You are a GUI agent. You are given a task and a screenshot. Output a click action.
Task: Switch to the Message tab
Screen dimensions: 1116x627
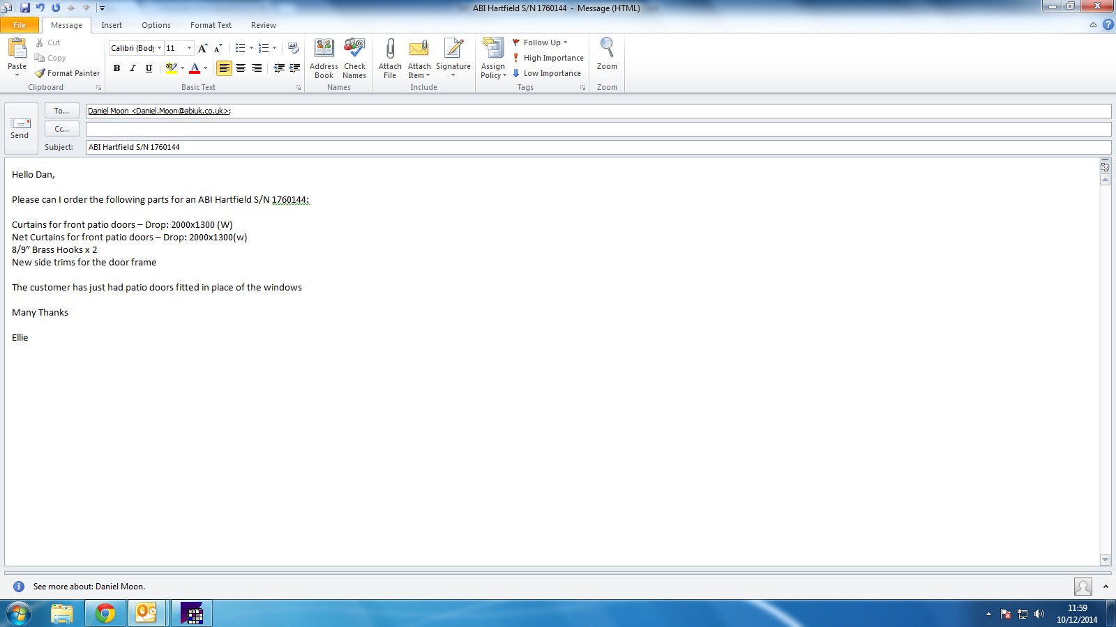coord(66,25)
